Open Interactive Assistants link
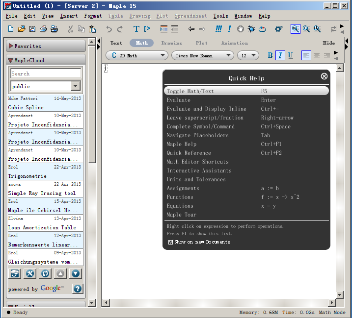 point(199,171)
